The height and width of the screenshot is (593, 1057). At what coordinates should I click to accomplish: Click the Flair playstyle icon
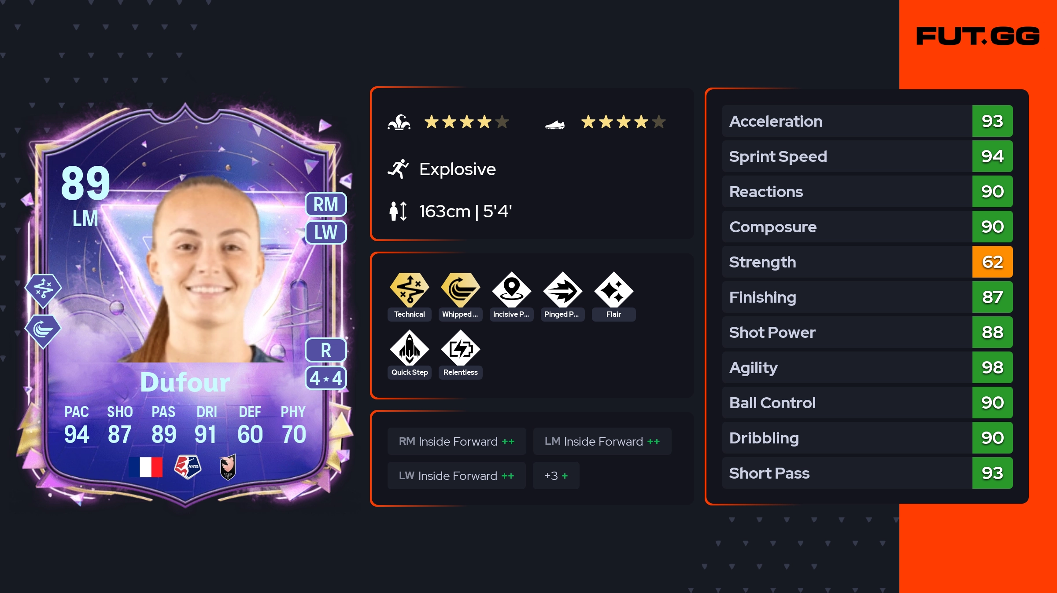(x=614, y=290)
